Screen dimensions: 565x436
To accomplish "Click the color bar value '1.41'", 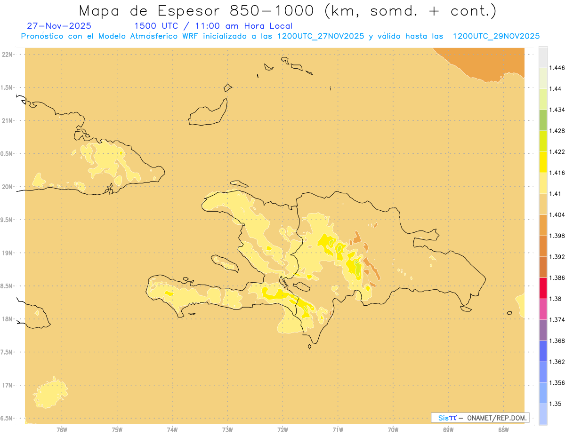I will (x=556, y=193).
